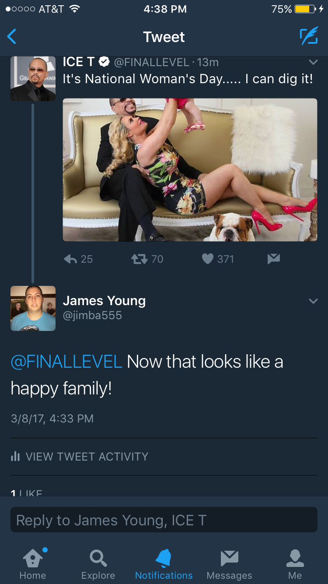This screenshot has height=584, width=328.
Task: Tap the back arrow icon
Action: point(12,37)
